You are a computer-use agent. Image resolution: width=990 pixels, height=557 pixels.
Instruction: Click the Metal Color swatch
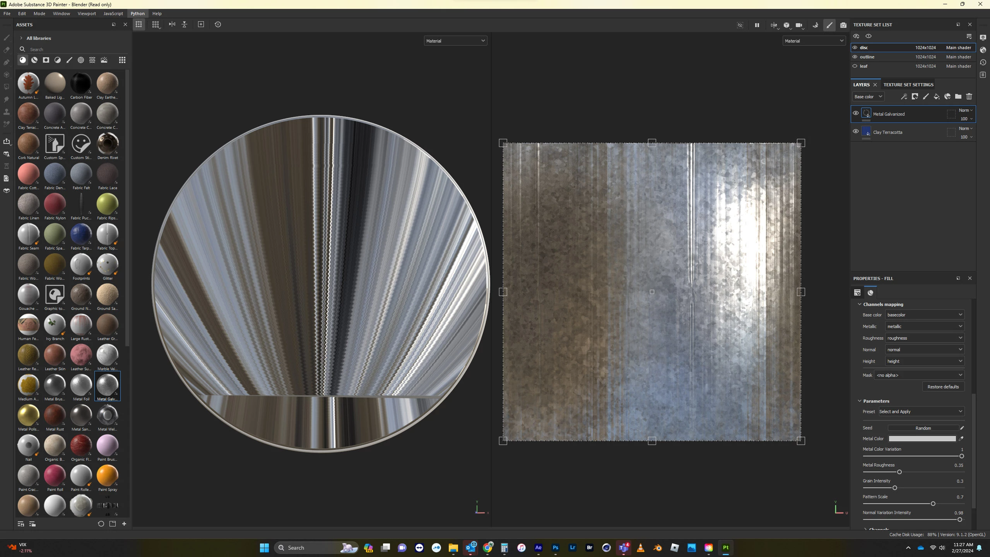click(922, 439)
